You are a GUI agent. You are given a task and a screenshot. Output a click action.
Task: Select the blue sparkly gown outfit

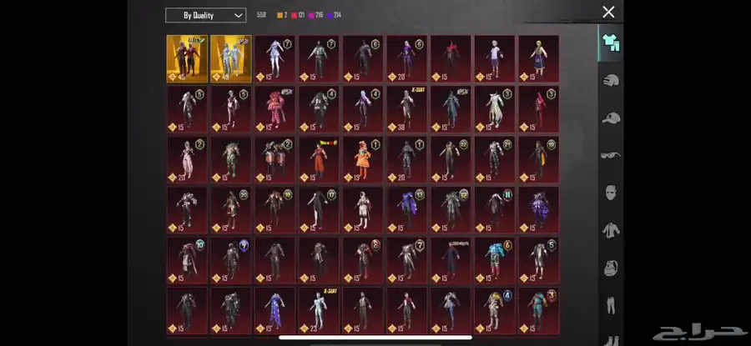[x=275, y=310]
